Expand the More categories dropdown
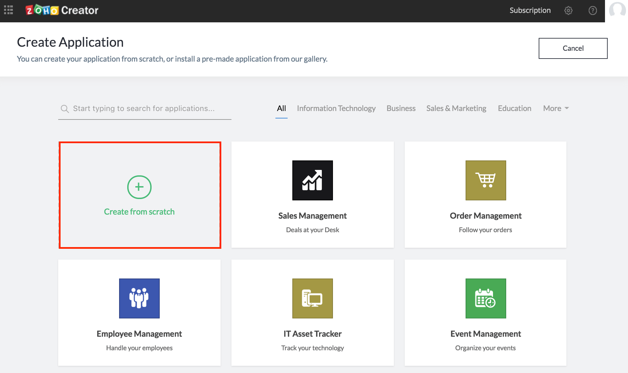 point(556,108)
